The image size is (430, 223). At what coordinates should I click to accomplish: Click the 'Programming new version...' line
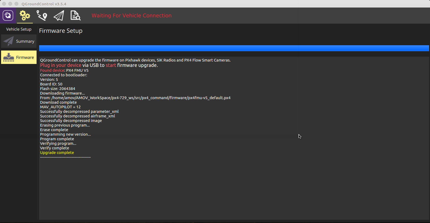(65, 134)
